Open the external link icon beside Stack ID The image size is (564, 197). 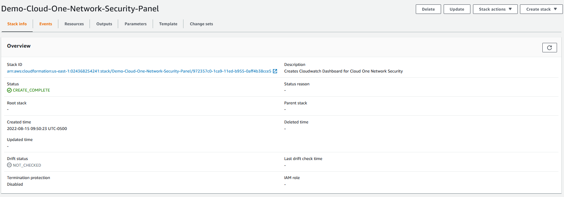point(275,71)
